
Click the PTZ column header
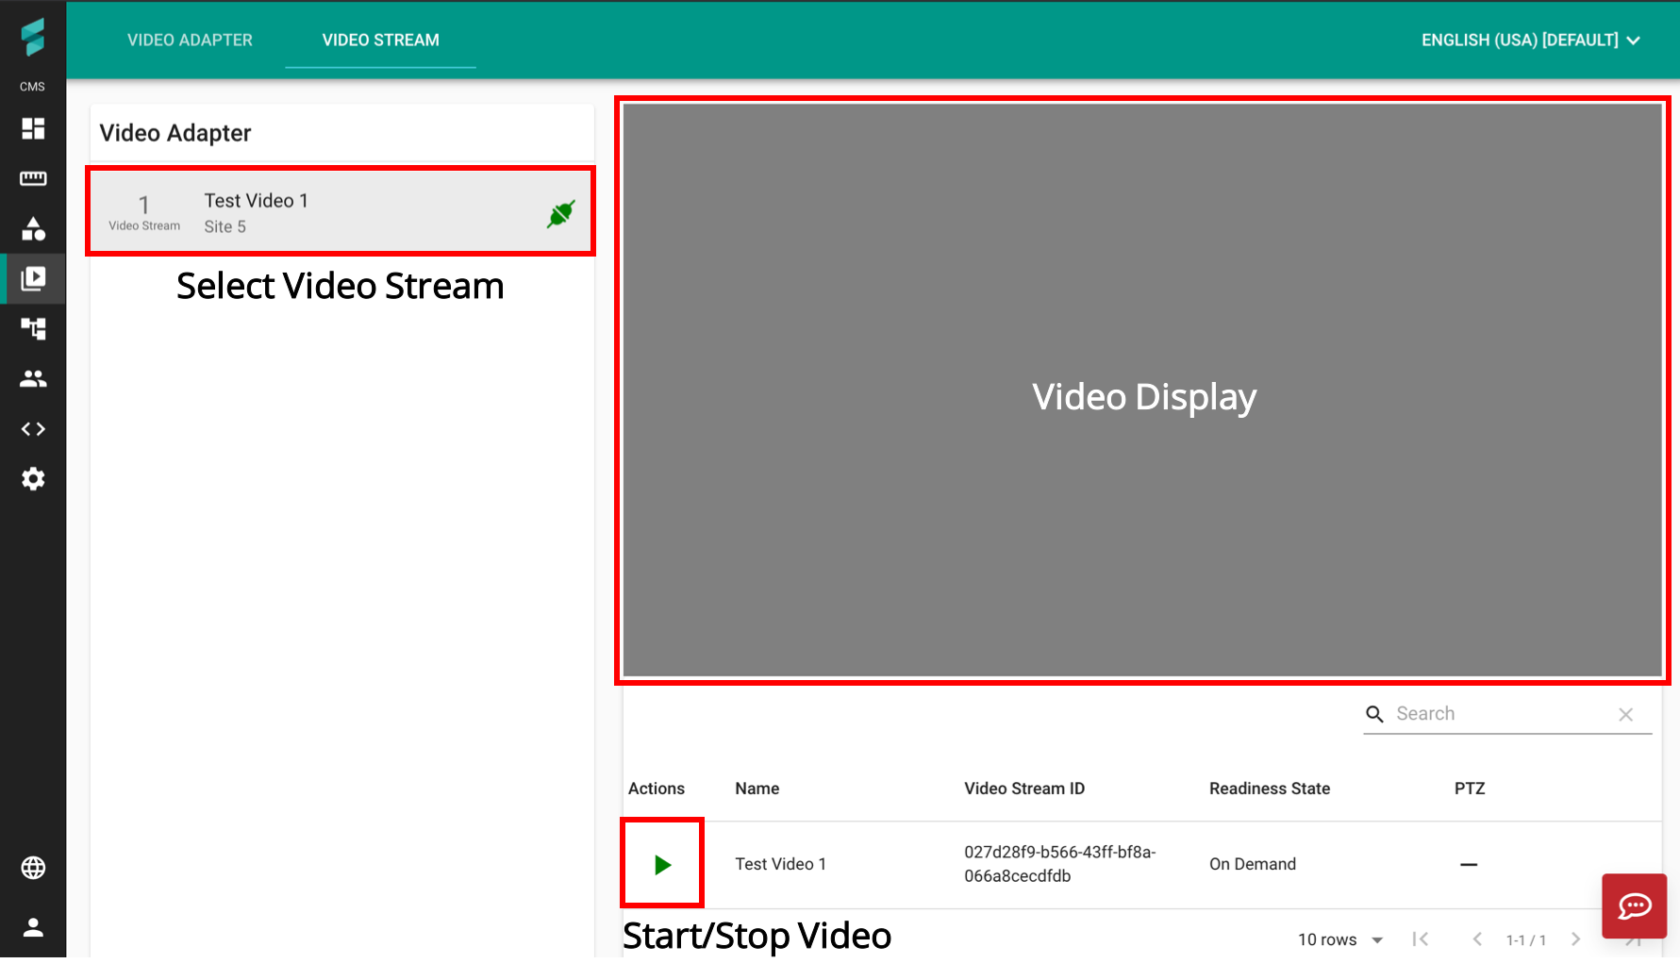[x=1470, y=789]
